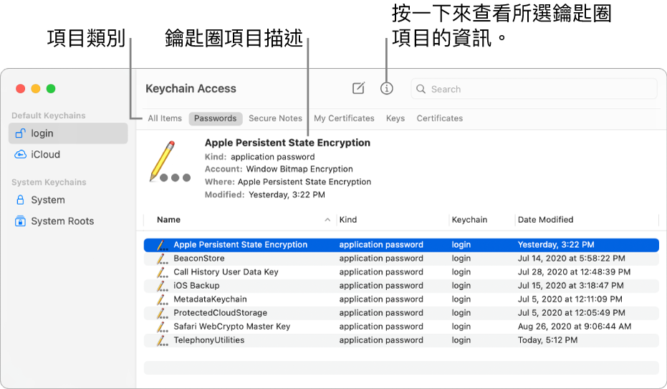This screenshot has height=389, width=667.
Task: Select the iCloud keychain in sidebar
Action: [x=68, y=154]
